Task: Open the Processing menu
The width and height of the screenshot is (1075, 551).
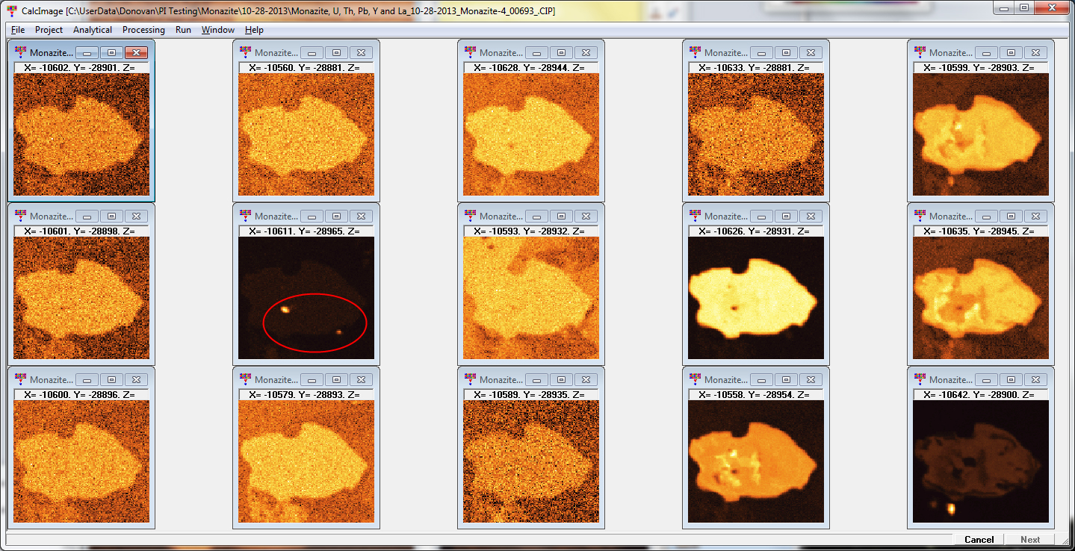Action: [x=143, y=30]
